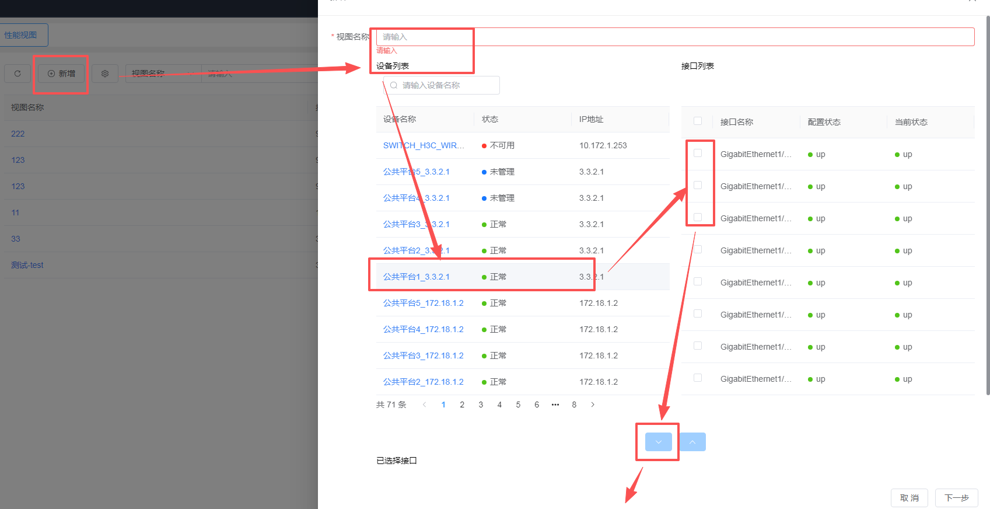Click the 取消 cancel button

pos(909,498)
